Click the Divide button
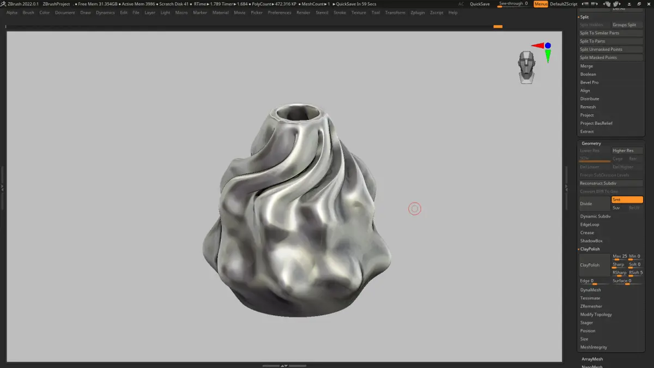Screen dimensions: 654x368 tap(595, 204)
